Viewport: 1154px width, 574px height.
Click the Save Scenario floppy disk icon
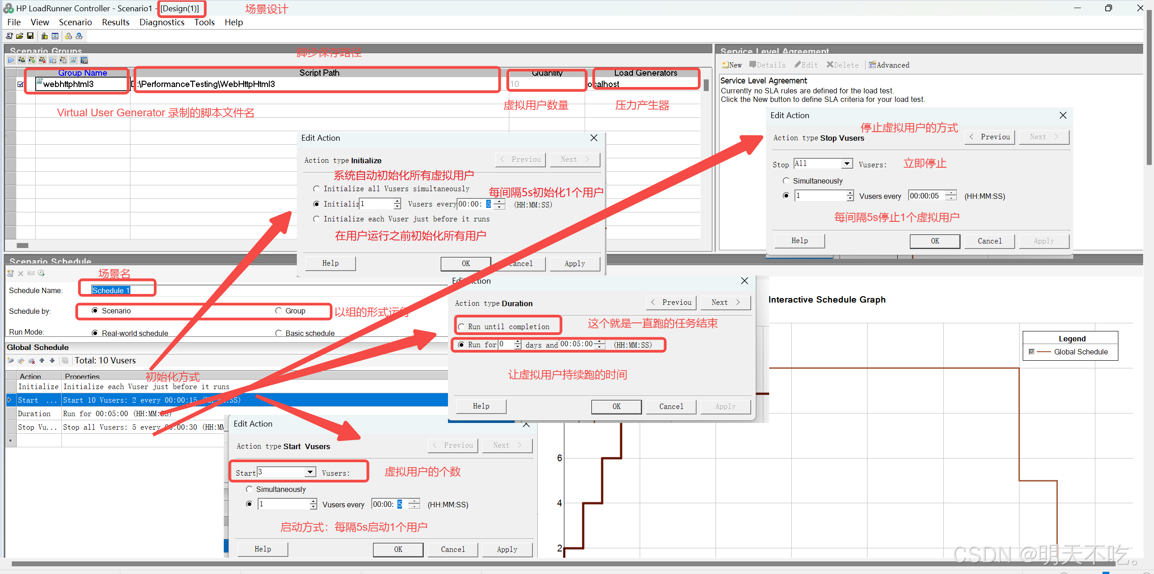point(30,36)
